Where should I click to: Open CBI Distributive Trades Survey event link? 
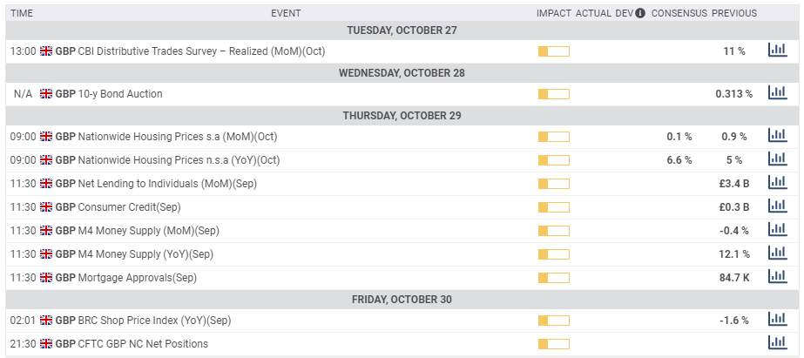pyautogui.click(x=201, y=51)
